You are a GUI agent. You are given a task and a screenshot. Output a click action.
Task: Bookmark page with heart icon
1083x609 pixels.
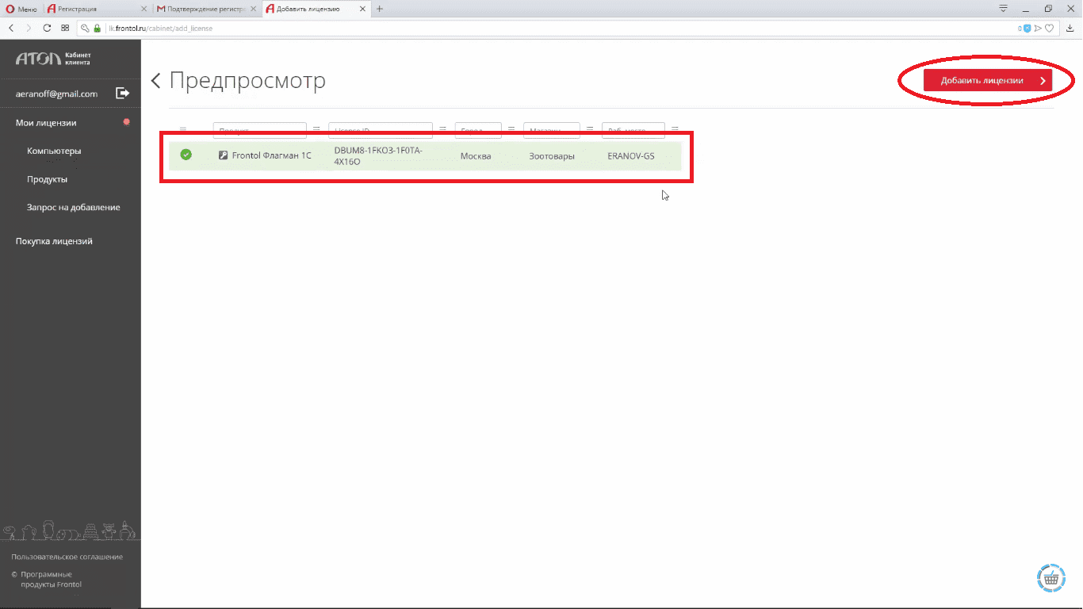click(x=1049, y=28)
